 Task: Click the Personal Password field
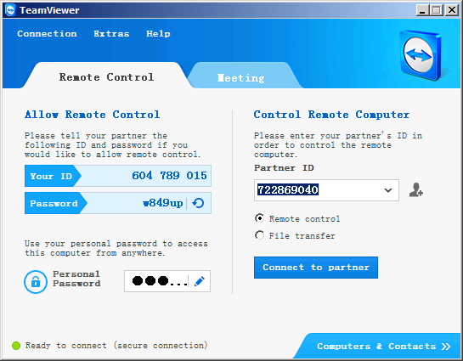pos(167,281)
